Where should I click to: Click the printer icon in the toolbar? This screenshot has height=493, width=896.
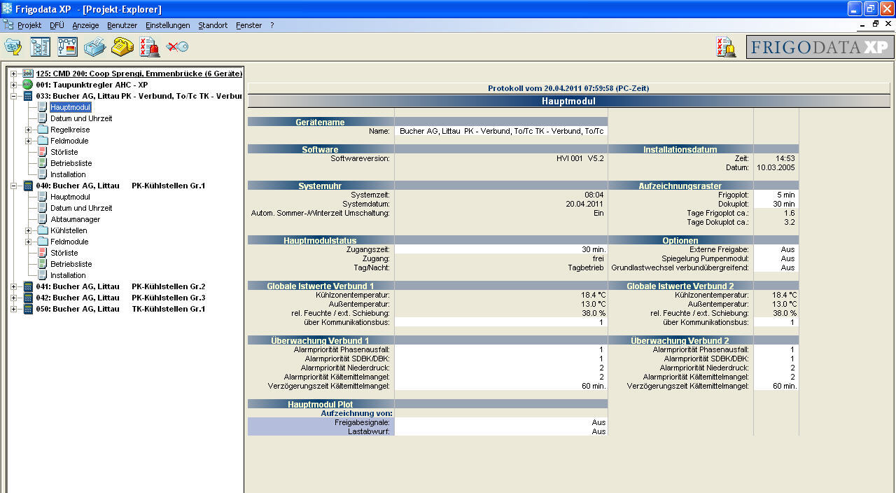point(94,47)
